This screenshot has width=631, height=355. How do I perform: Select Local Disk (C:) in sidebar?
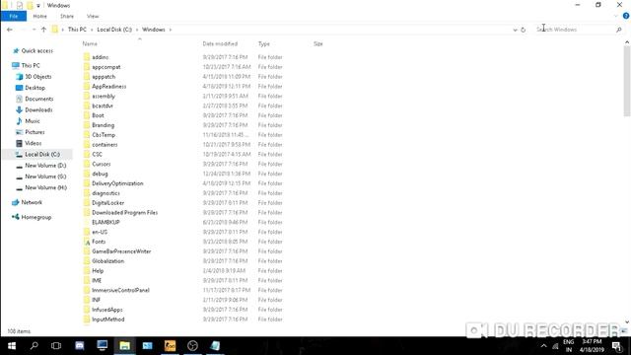[x=41, y=154]
